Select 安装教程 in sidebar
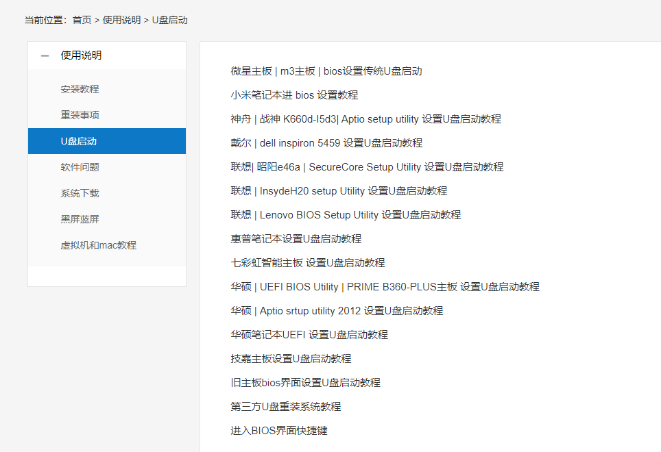 tap(80, 89)
